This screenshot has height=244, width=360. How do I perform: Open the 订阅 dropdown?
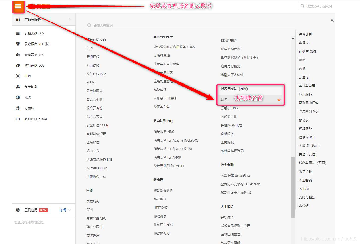coord(63,210)
